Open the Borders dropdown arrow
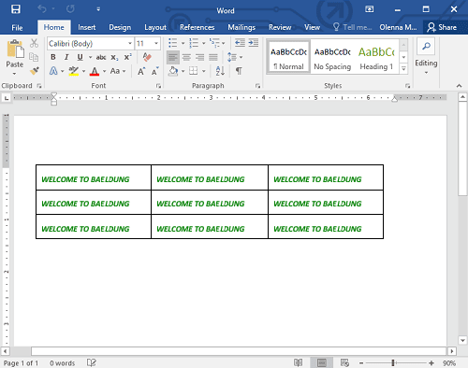Image resolution: width=468 pixels, height=368 pixels. tap(204, 71)
